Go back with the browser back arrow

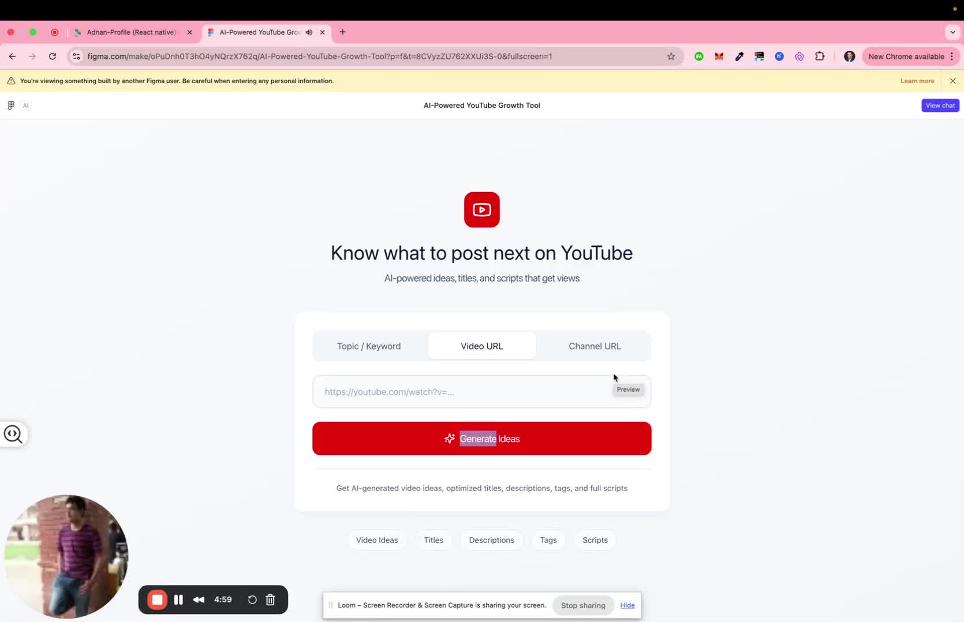pos(12,57)
